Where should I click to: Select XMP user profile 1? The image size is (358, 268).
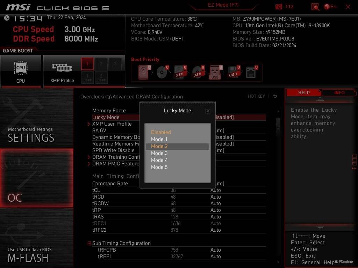(87, 77)
